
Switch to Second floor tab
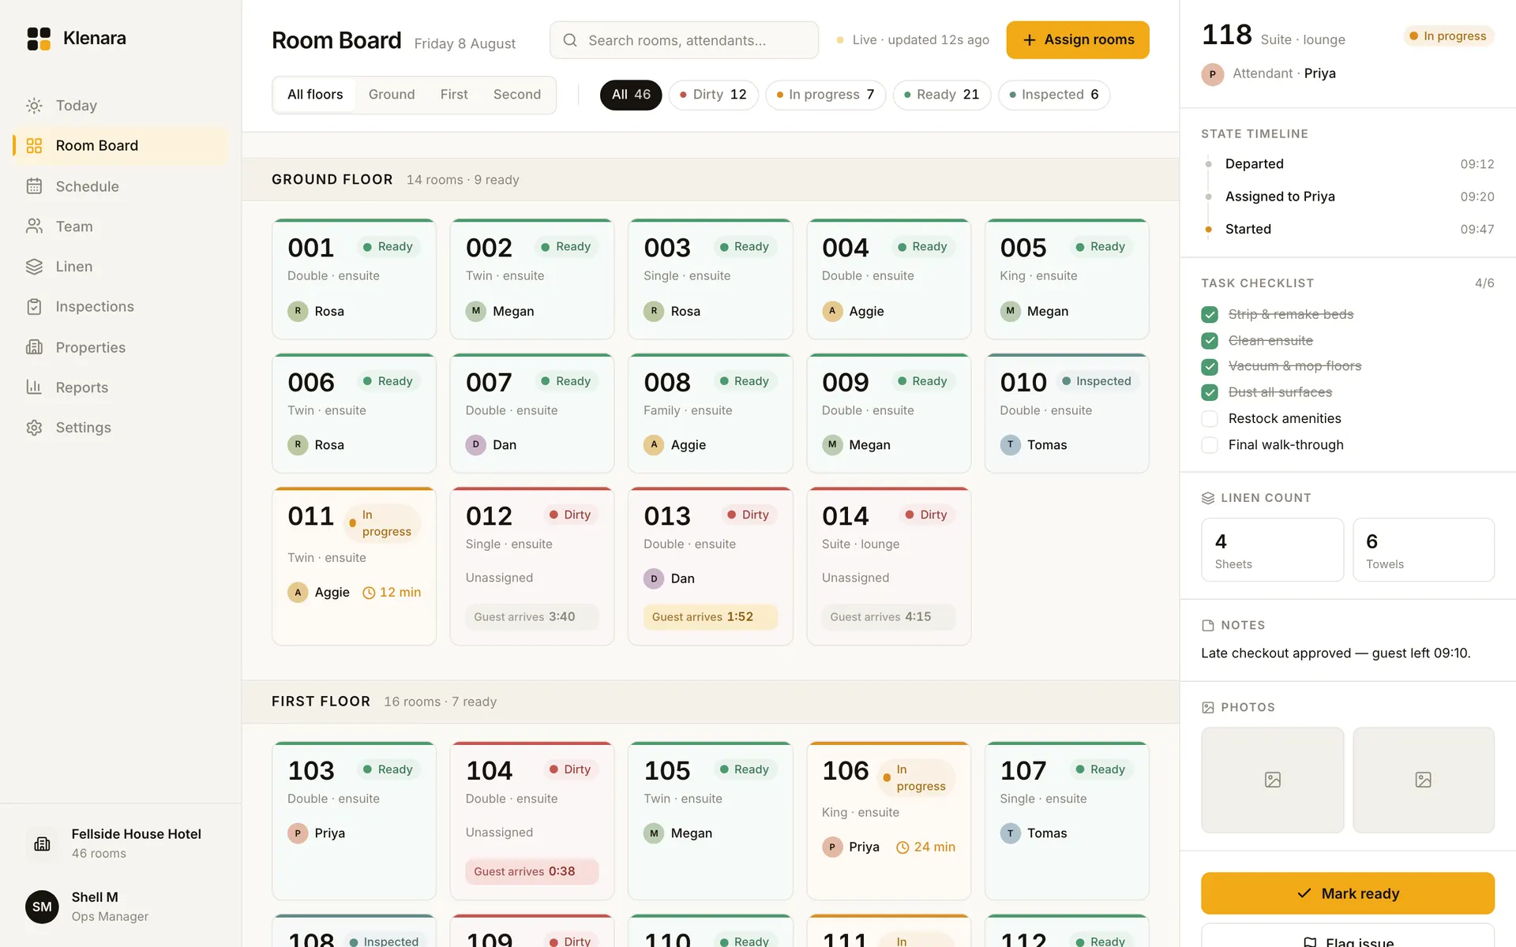tap(517, 95)
